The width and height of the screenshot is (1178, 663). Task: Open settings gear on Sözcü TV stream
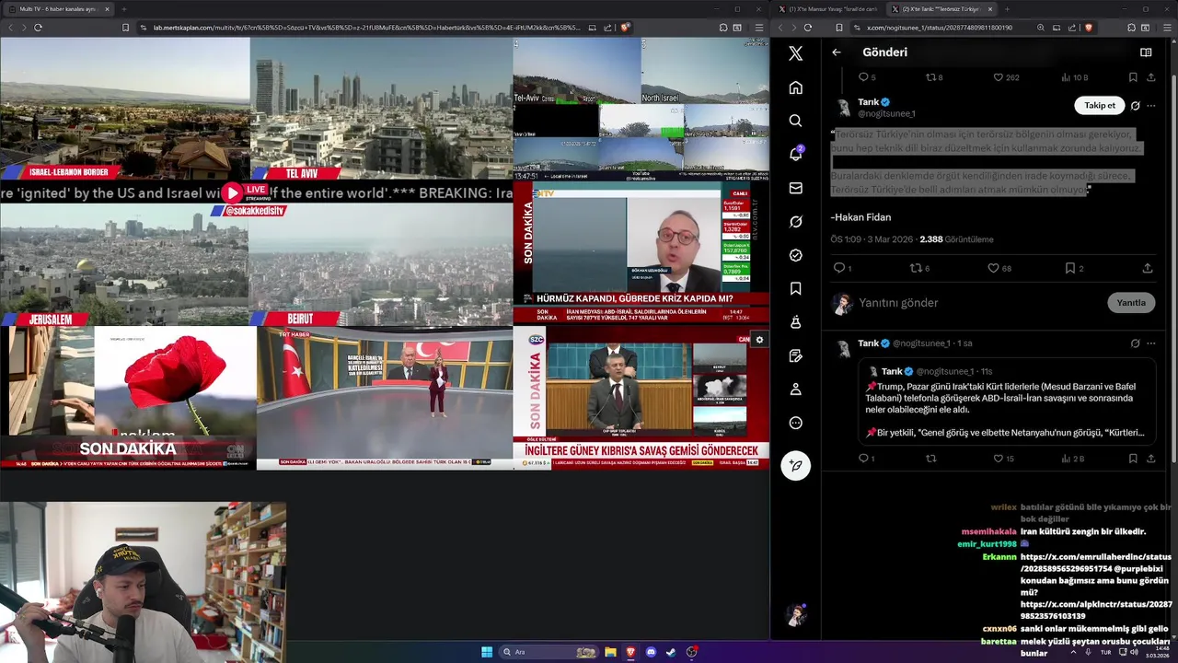759,340
